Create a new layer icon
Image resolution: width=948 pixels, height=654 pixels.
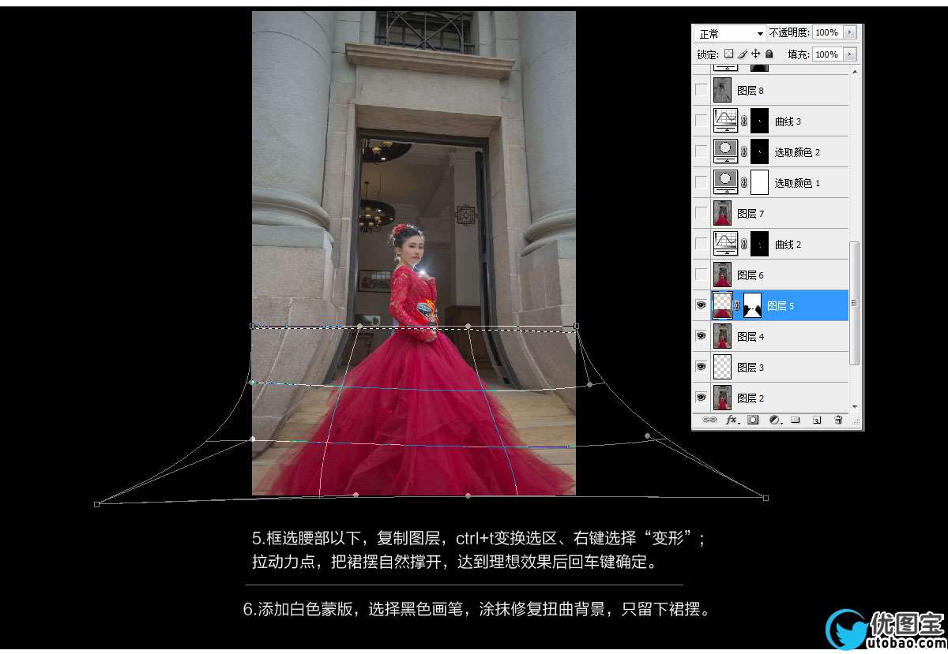(x=817, y=420)
